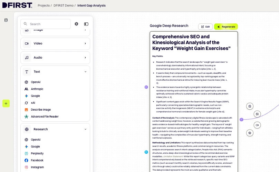Click the Audio music note icon
Screen dimensions: 279x172
point(27,58)
